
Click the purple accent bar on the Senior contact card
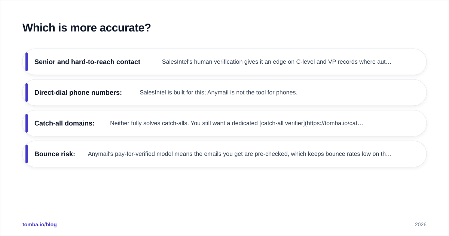click(27, 62)
